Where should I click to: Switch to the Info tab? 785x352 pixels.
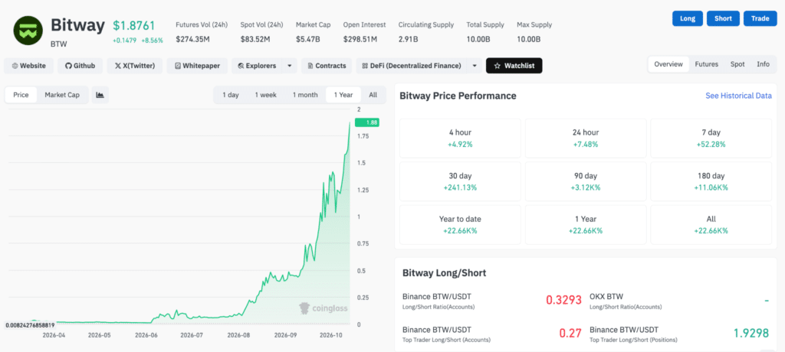point(763,64)
